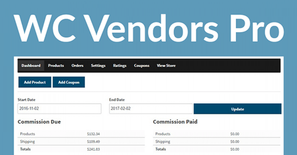This screenshot has width=297, height=155.
Task: Click Shipping row label under Commission Paid
Action: tap(163, 142)
